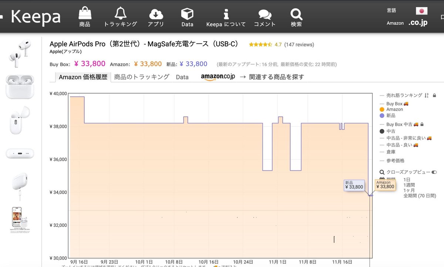Viewport: 444px width, 267px height.
Task: Click the 新品 ¥ 33,800 chart tooltip
Action: [354, 185]
